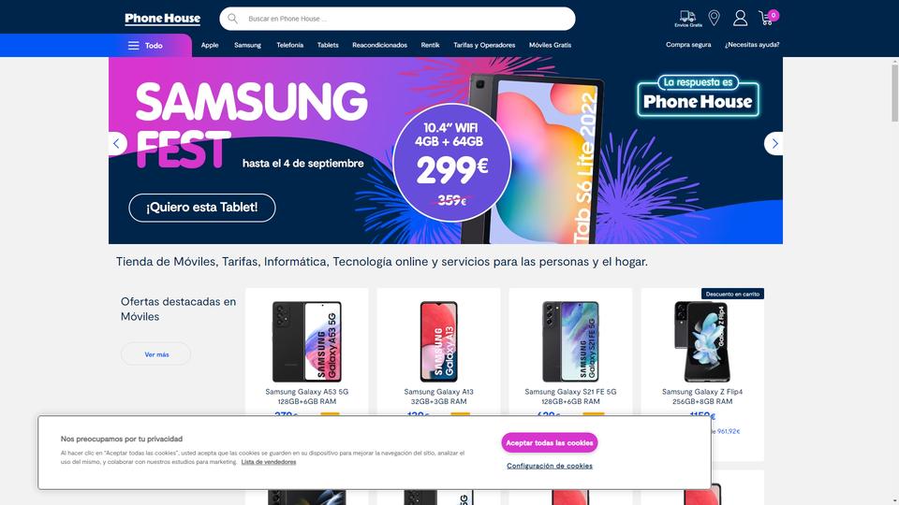Open Tarifas y Operadores menu
Image resolution: width=899 pixels, height=505 pixels.
pos(484,45)
